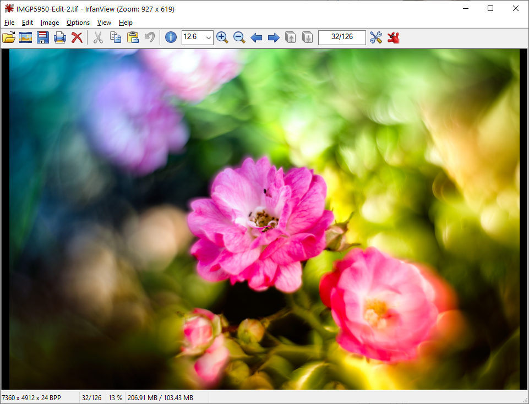Click the Paste clipboard icon
529x404 pixels.
point(133,37)
